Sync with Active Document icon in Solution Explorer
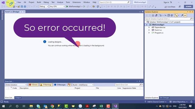Image resolution: width=195 pixels, height=109 pixels. [165, 15]
